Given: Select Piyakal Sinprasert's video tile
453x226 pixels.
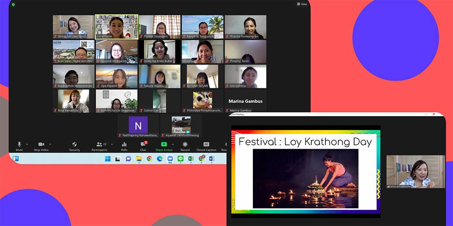Looking at the screenshot, I should tap(160, 27).
